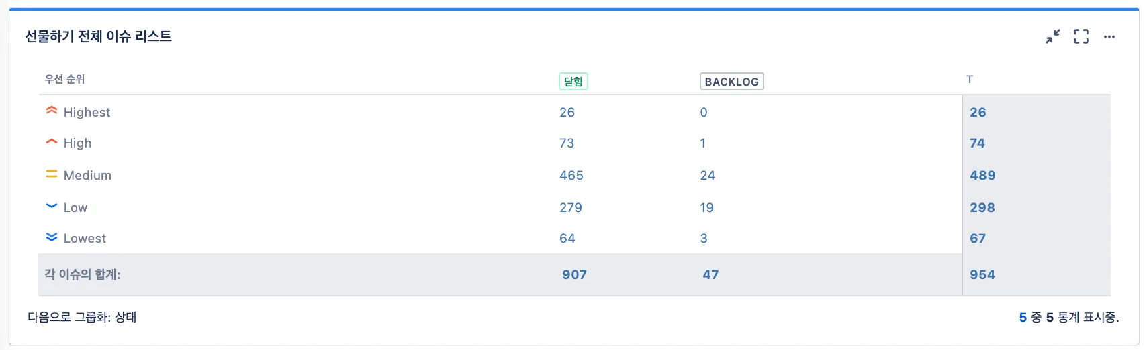The height and width of the screenshot is (350, 1147).
Task: Click the Lowest priority icon
Action: [52, 237]
